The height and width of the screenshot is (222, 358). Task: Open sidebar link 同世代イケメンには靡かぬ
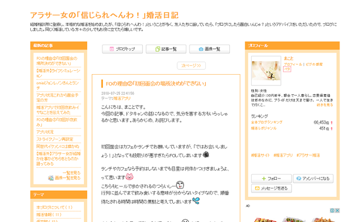58,146
